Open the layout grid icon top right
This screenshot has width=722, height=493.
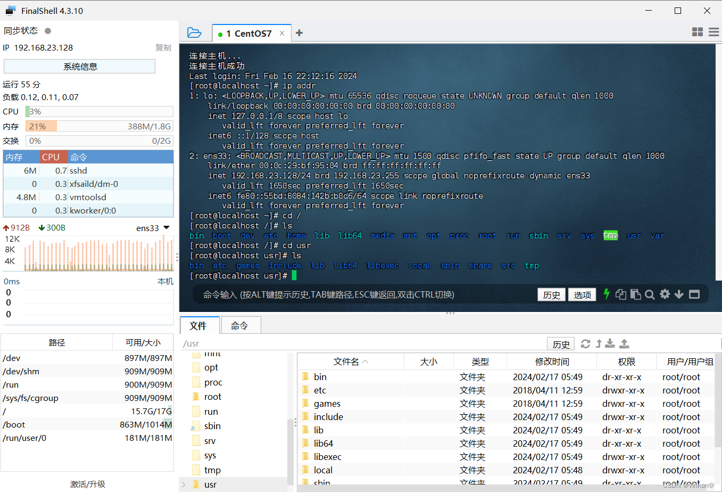pyautogui.click(x=697, y=32)
